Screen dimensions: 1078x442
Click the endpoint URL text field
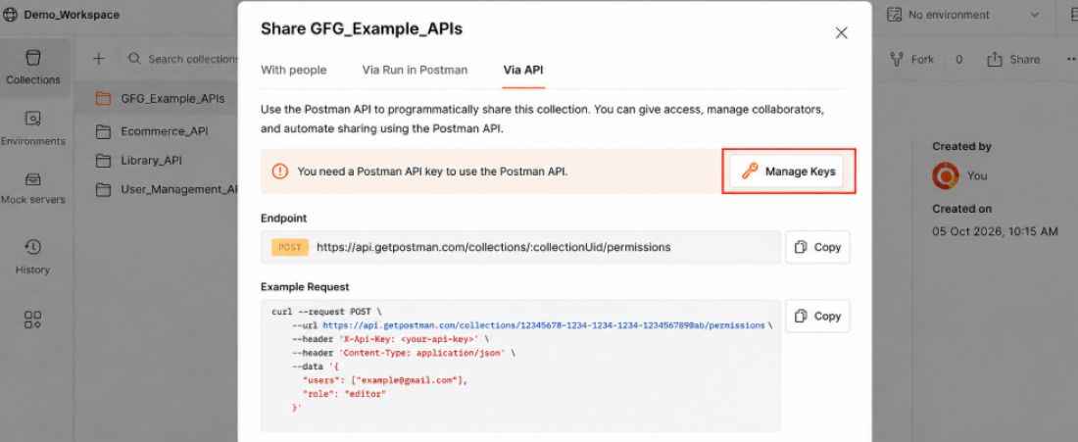click(520, 247)
